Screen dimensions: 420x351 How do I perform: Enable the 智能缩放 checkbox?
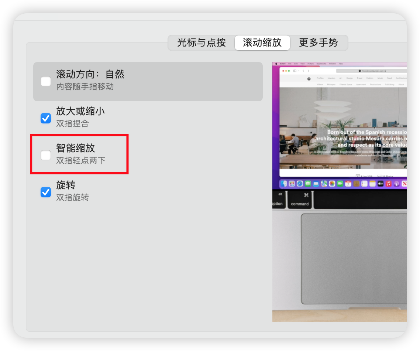(46, 155)
